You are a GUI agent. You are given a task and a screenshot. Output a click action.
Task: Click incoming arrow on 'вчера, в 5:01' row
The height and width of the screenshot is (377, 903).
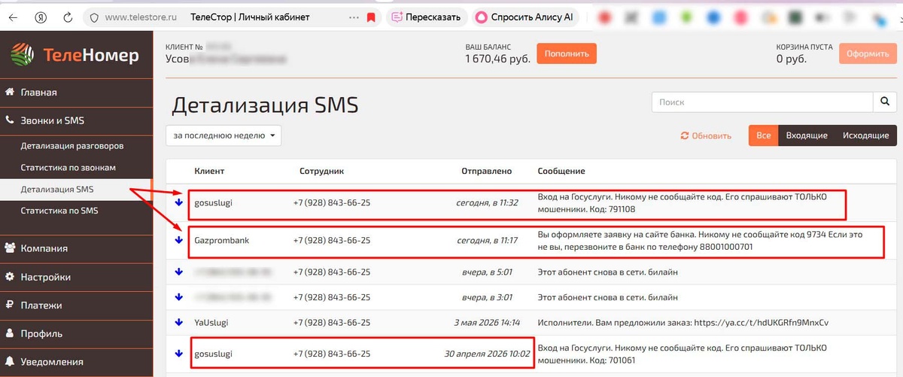tap(178, 272)
